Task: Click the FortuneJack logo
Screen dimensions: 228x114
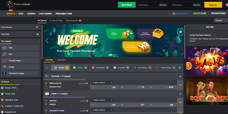Action: coord(18,4)
